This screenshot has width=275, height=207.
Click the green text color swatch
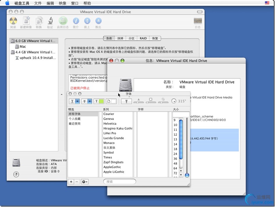(x=101, y=101)
